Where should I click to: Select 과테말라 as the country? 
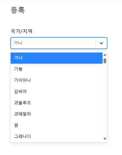56,114
